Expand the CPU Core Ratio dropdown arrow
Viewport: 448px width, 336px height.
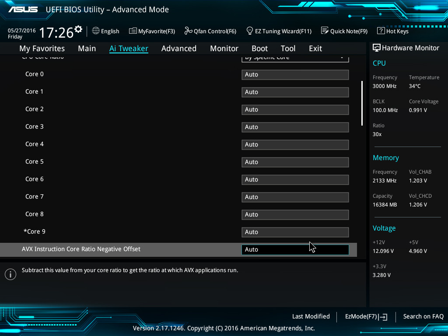pyautogui.click(x=342, y=58)
